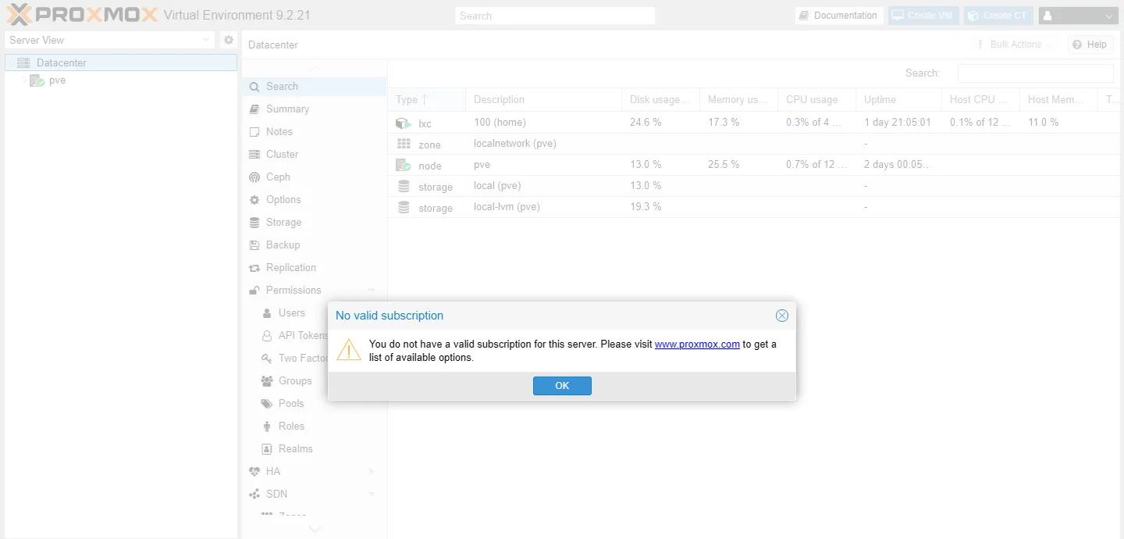Click the Backup floppy icon

click(254, 245)
